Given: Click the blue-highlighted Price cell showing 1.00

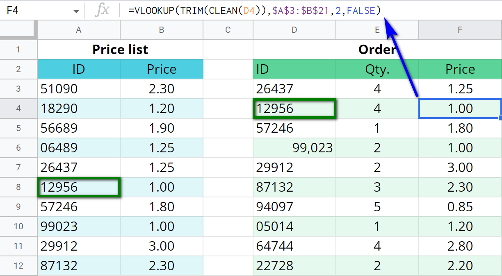Looking at the screenshot, I should (x=460, y=109).
